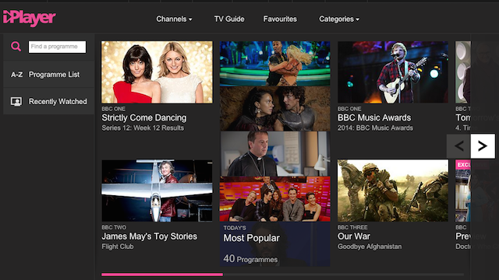Open James May's Toy Stories title link
Screen dimensions: 499x280
(149, 236)
